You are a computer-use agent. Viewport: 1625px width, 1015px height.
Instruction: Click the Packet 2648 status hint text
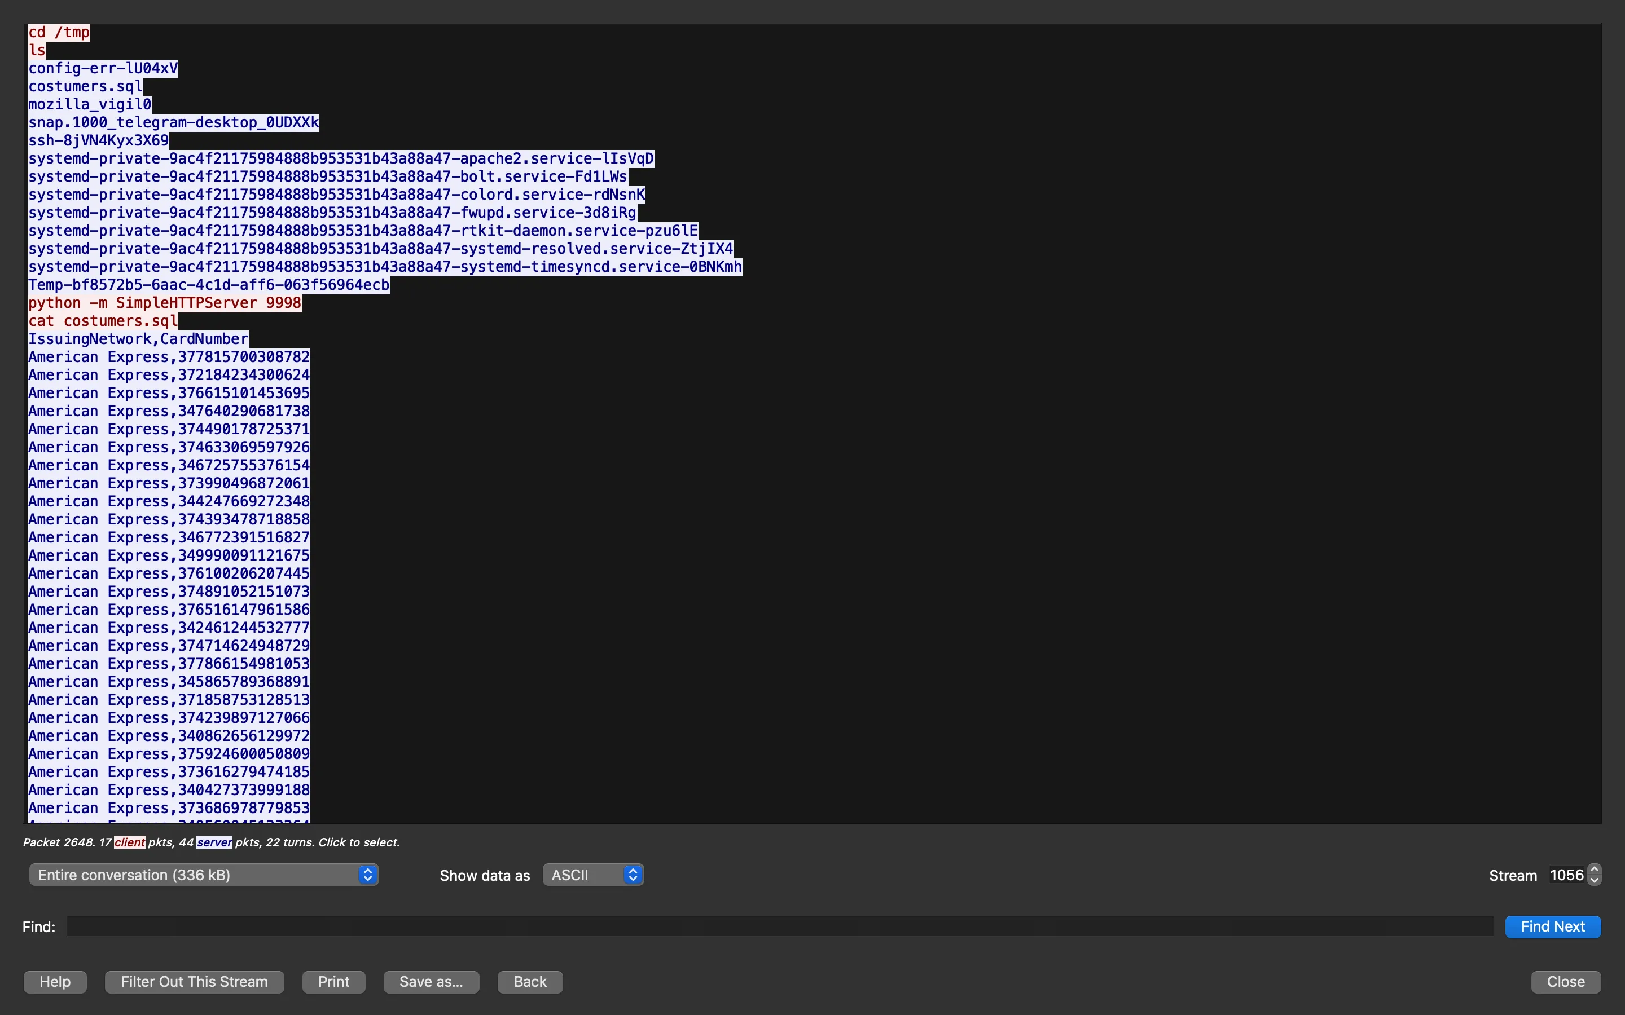(x=212, y=842)
